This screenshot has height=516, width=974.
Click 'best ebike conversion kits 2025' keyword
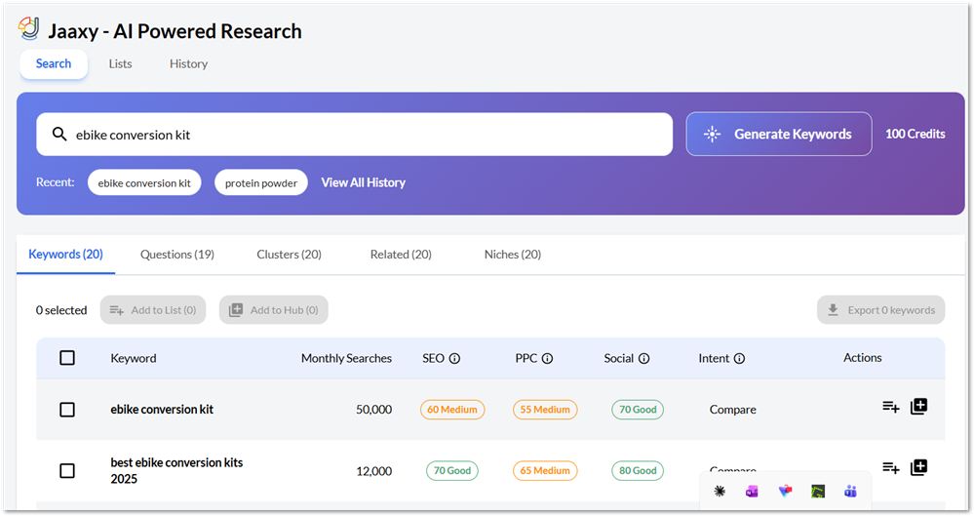pos(176,470)
